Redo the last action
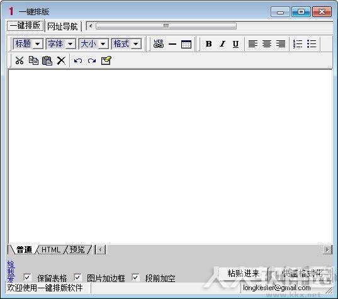338x299 pixels. tap(92, 61)
